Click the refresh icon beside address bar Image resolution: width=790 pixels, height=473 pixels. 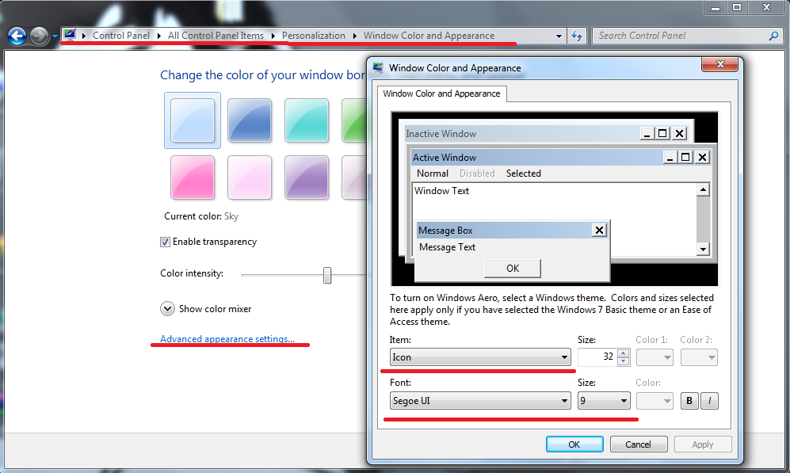click(x=577, y=36)
